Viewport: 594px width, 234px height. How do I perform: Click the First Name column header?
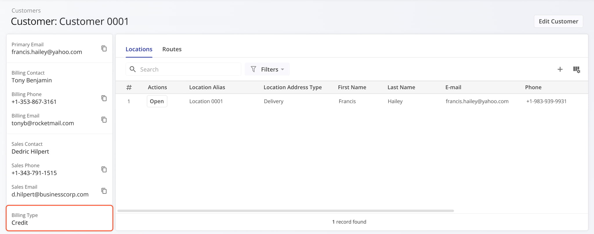tap(352, 87)
